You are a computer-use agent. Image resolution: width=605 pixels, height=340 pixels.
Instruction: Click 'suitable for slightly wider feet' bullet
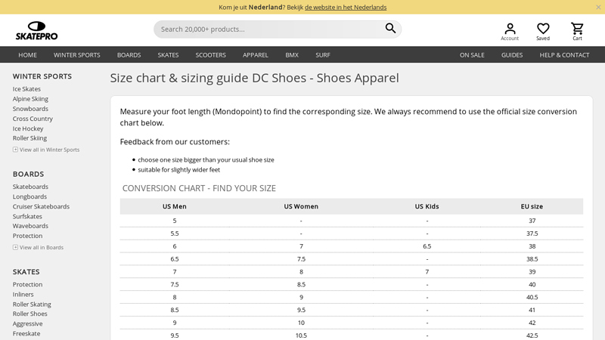[x=179, y=169]
